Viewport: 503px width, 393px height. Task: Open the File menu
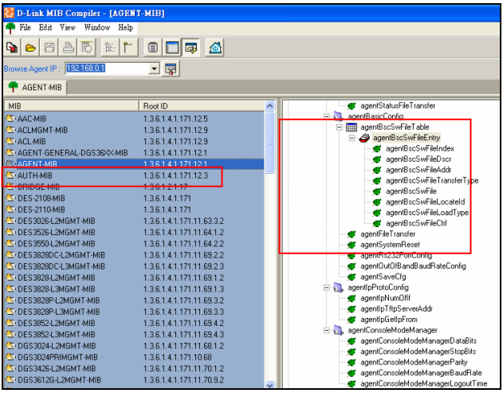click(26, 27)
